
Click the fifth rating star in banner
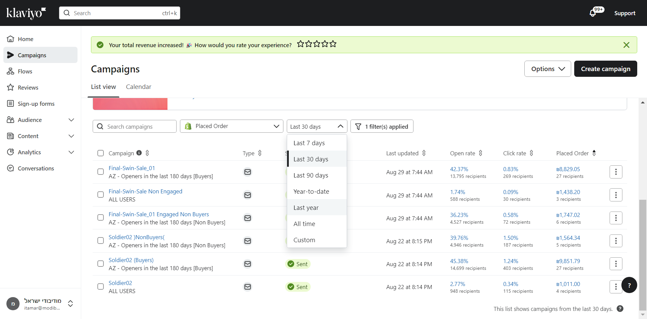[x=333, y=44]
